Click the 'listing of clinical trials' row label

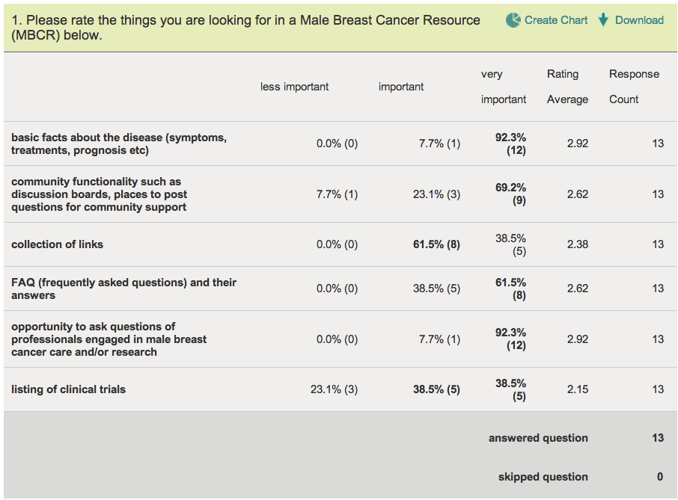pos(68,389)
